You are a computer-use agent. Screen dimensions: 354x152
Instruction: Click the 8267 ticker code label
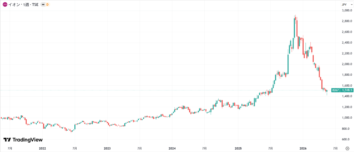coord(335,90)
